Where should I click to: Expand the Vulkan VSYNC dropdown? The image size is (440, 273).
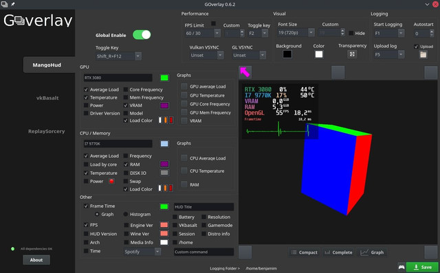pos(206,55)
